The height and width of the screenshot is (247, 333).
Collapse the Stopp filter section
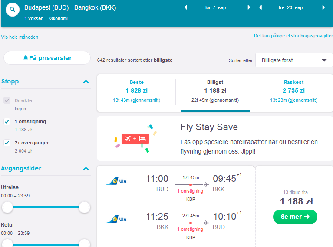[86, 82]
